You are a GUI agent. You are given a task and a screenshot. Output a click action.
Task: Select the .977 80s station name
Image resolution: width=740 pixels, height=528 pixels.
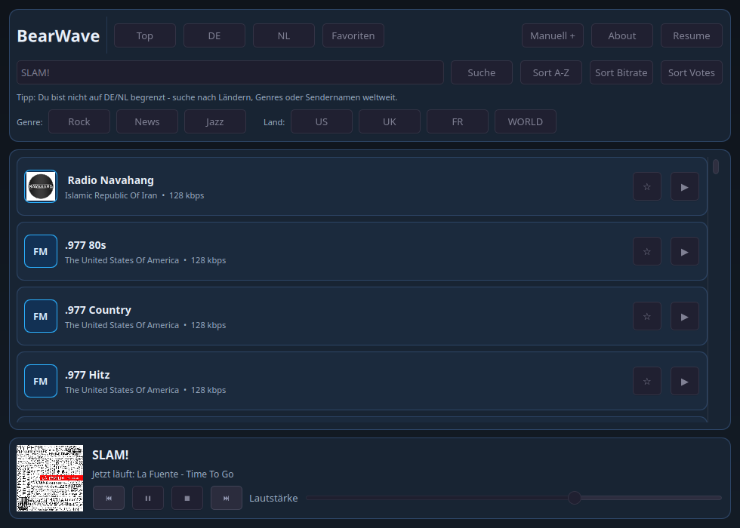click(85, 245)
